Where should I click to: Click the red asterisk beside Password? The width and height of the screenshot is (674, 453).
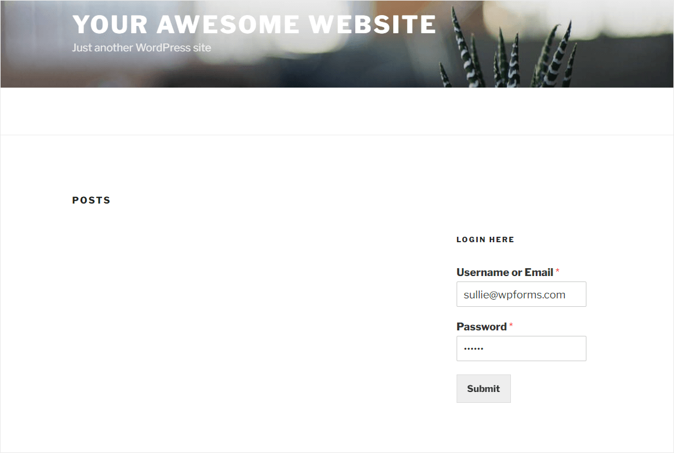pyautogui.click(x=511, y=325)
